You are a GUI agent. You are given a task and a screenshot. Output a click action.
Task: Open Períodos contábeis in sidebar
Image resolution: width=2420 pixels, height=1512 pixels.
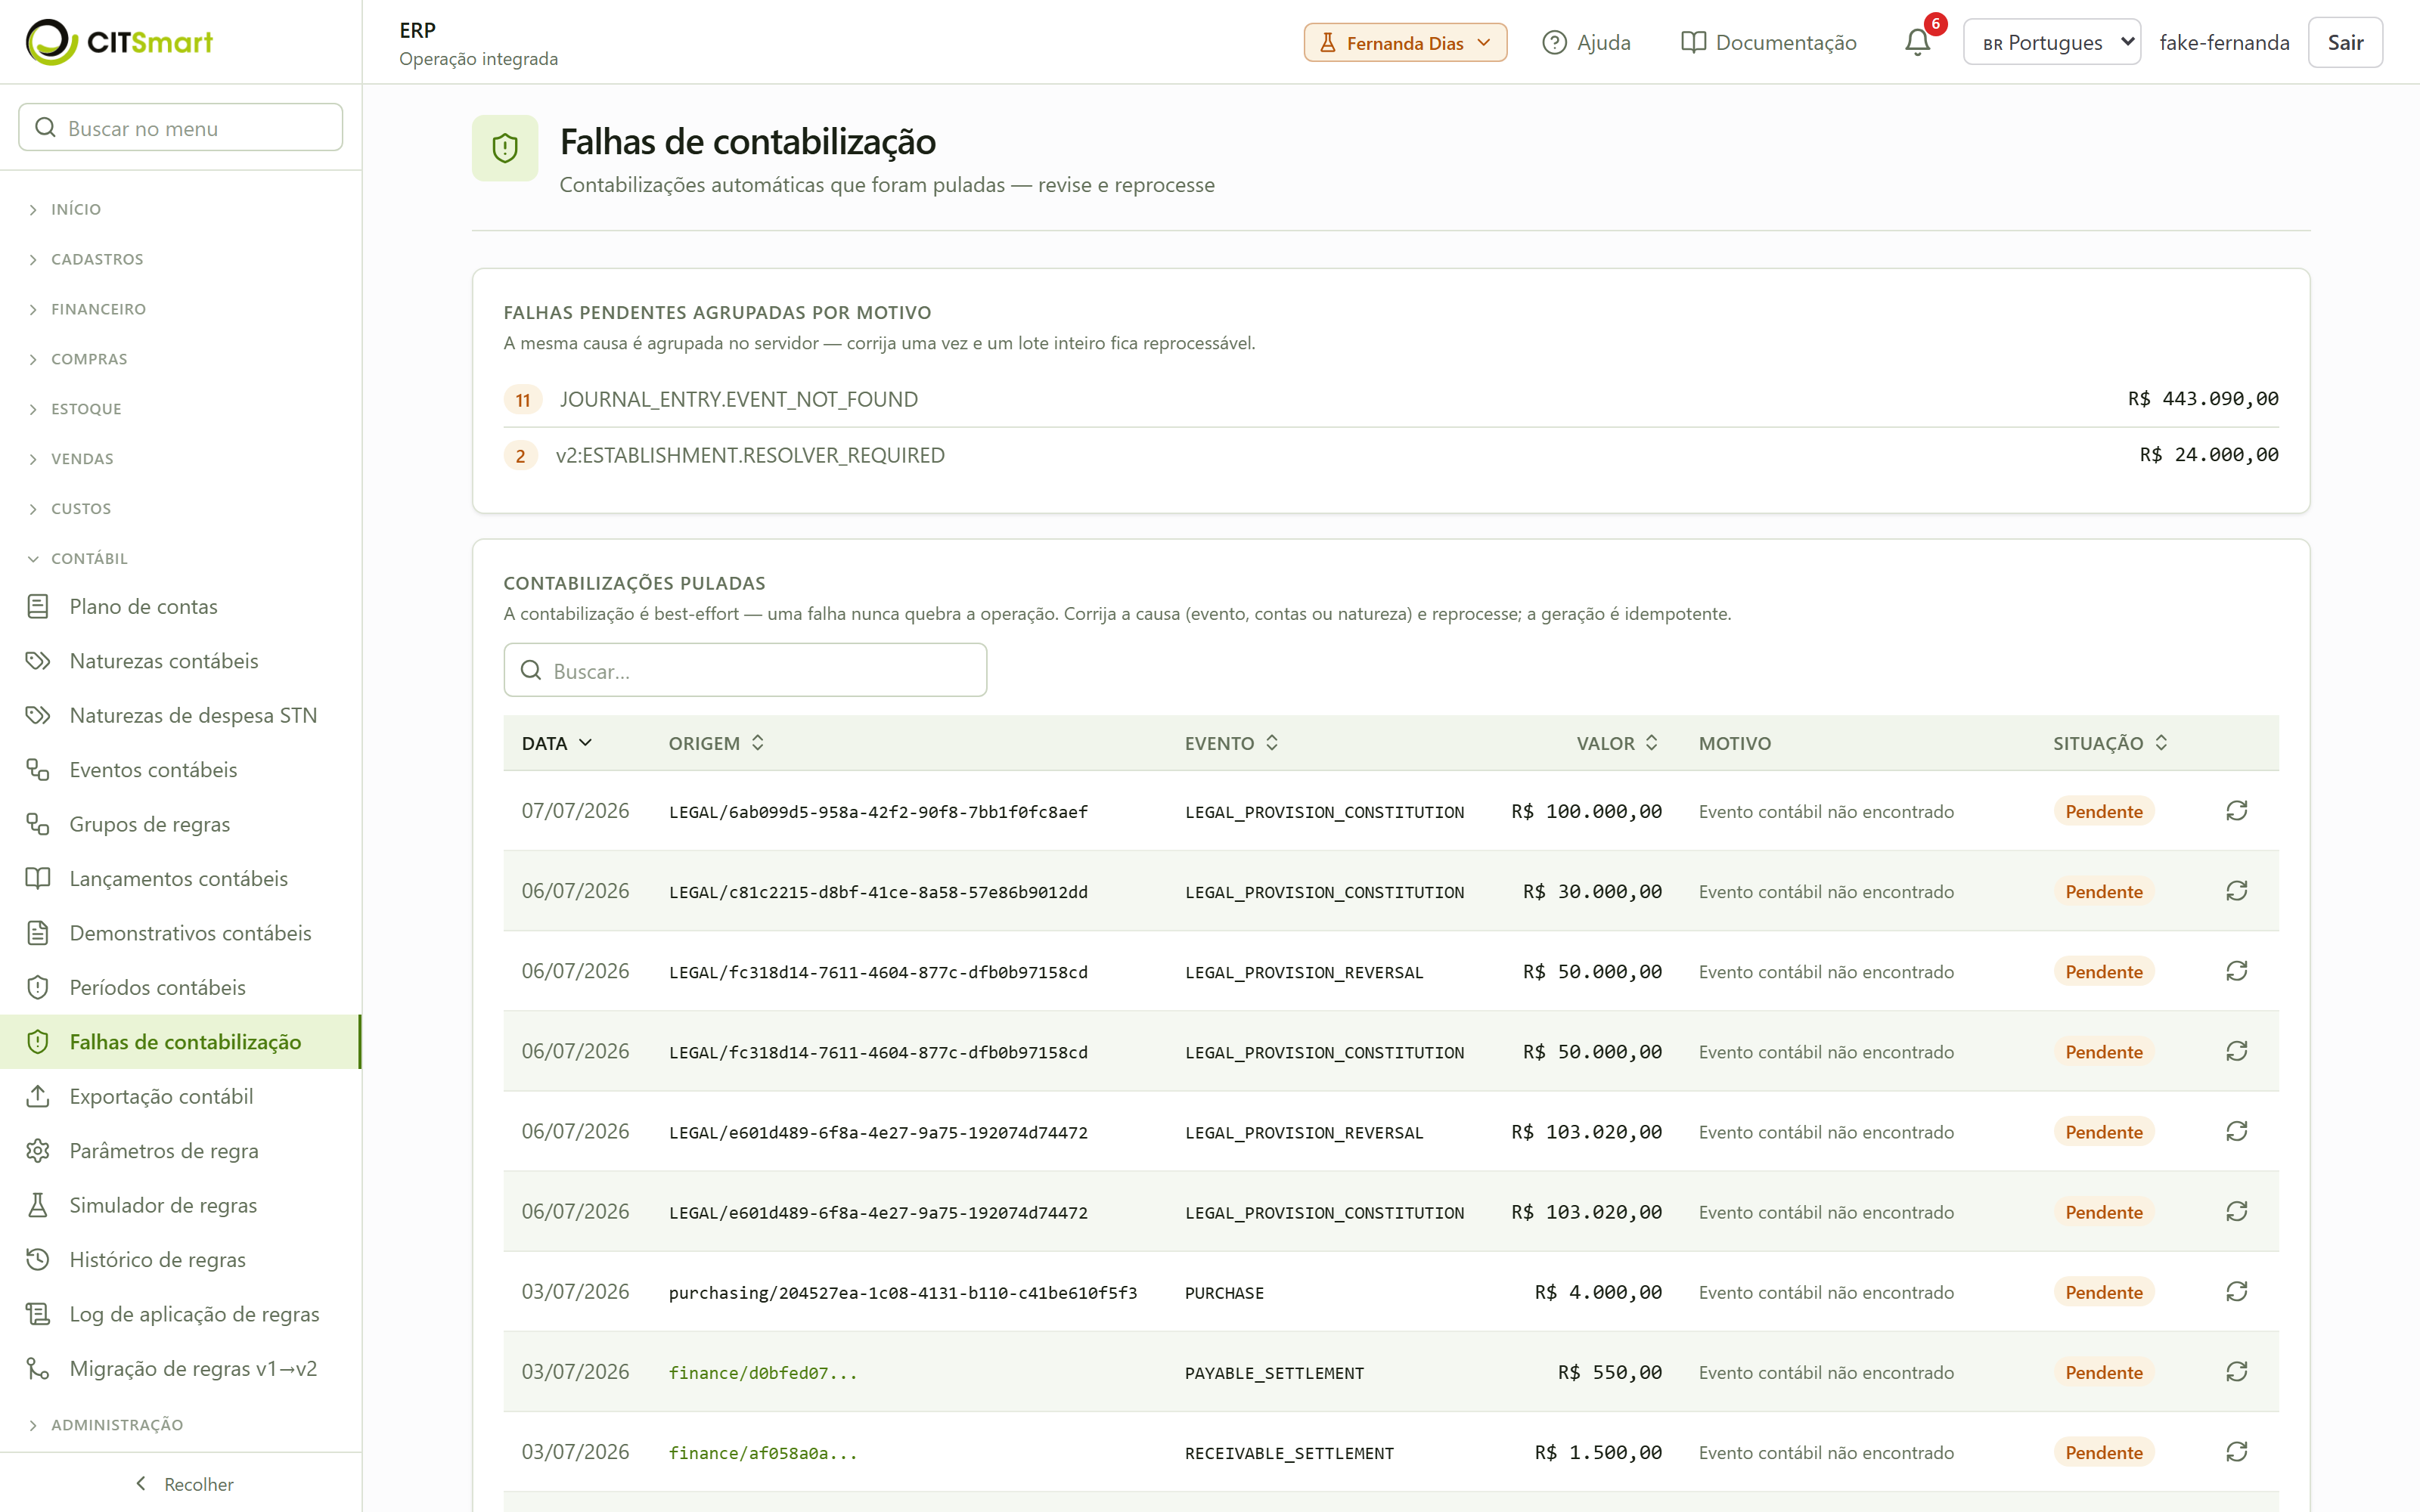pos(180,987)
